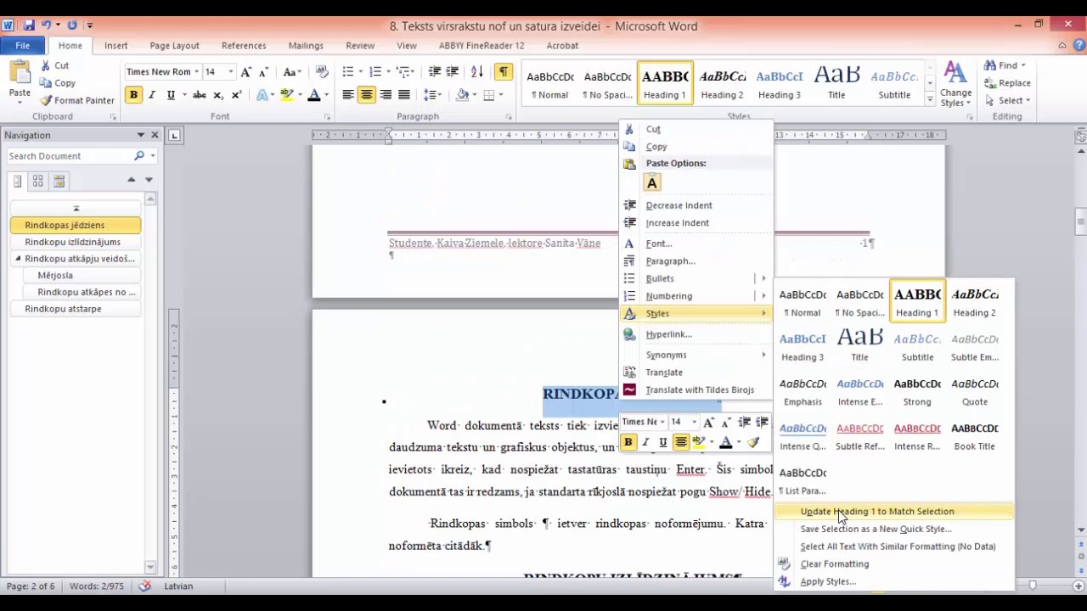Click the Grow Font icon in ribbon
This screenshot has height=611, width=1087.
tap(246, 72)
